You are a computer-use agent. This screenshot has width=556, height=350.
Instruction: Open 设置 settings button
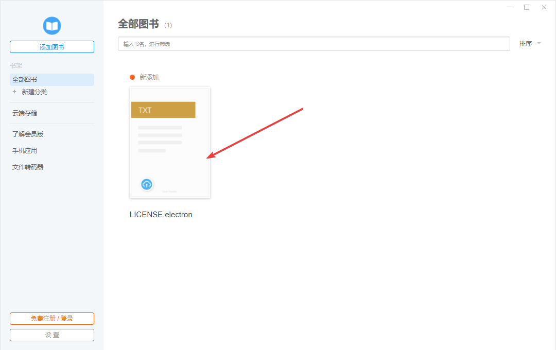[x=52, y=335]
